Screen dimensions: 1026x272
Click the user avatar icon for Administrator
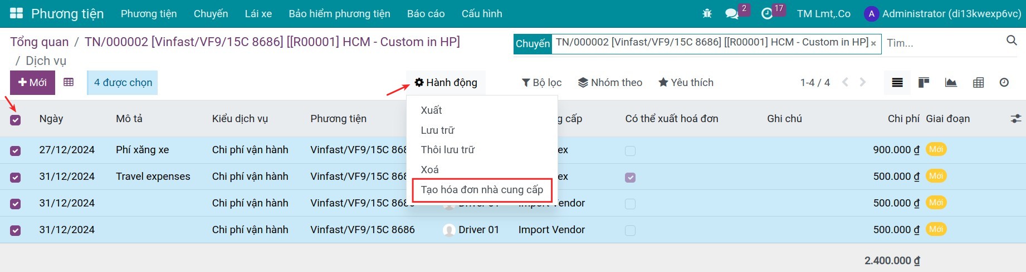pos(871,14)
